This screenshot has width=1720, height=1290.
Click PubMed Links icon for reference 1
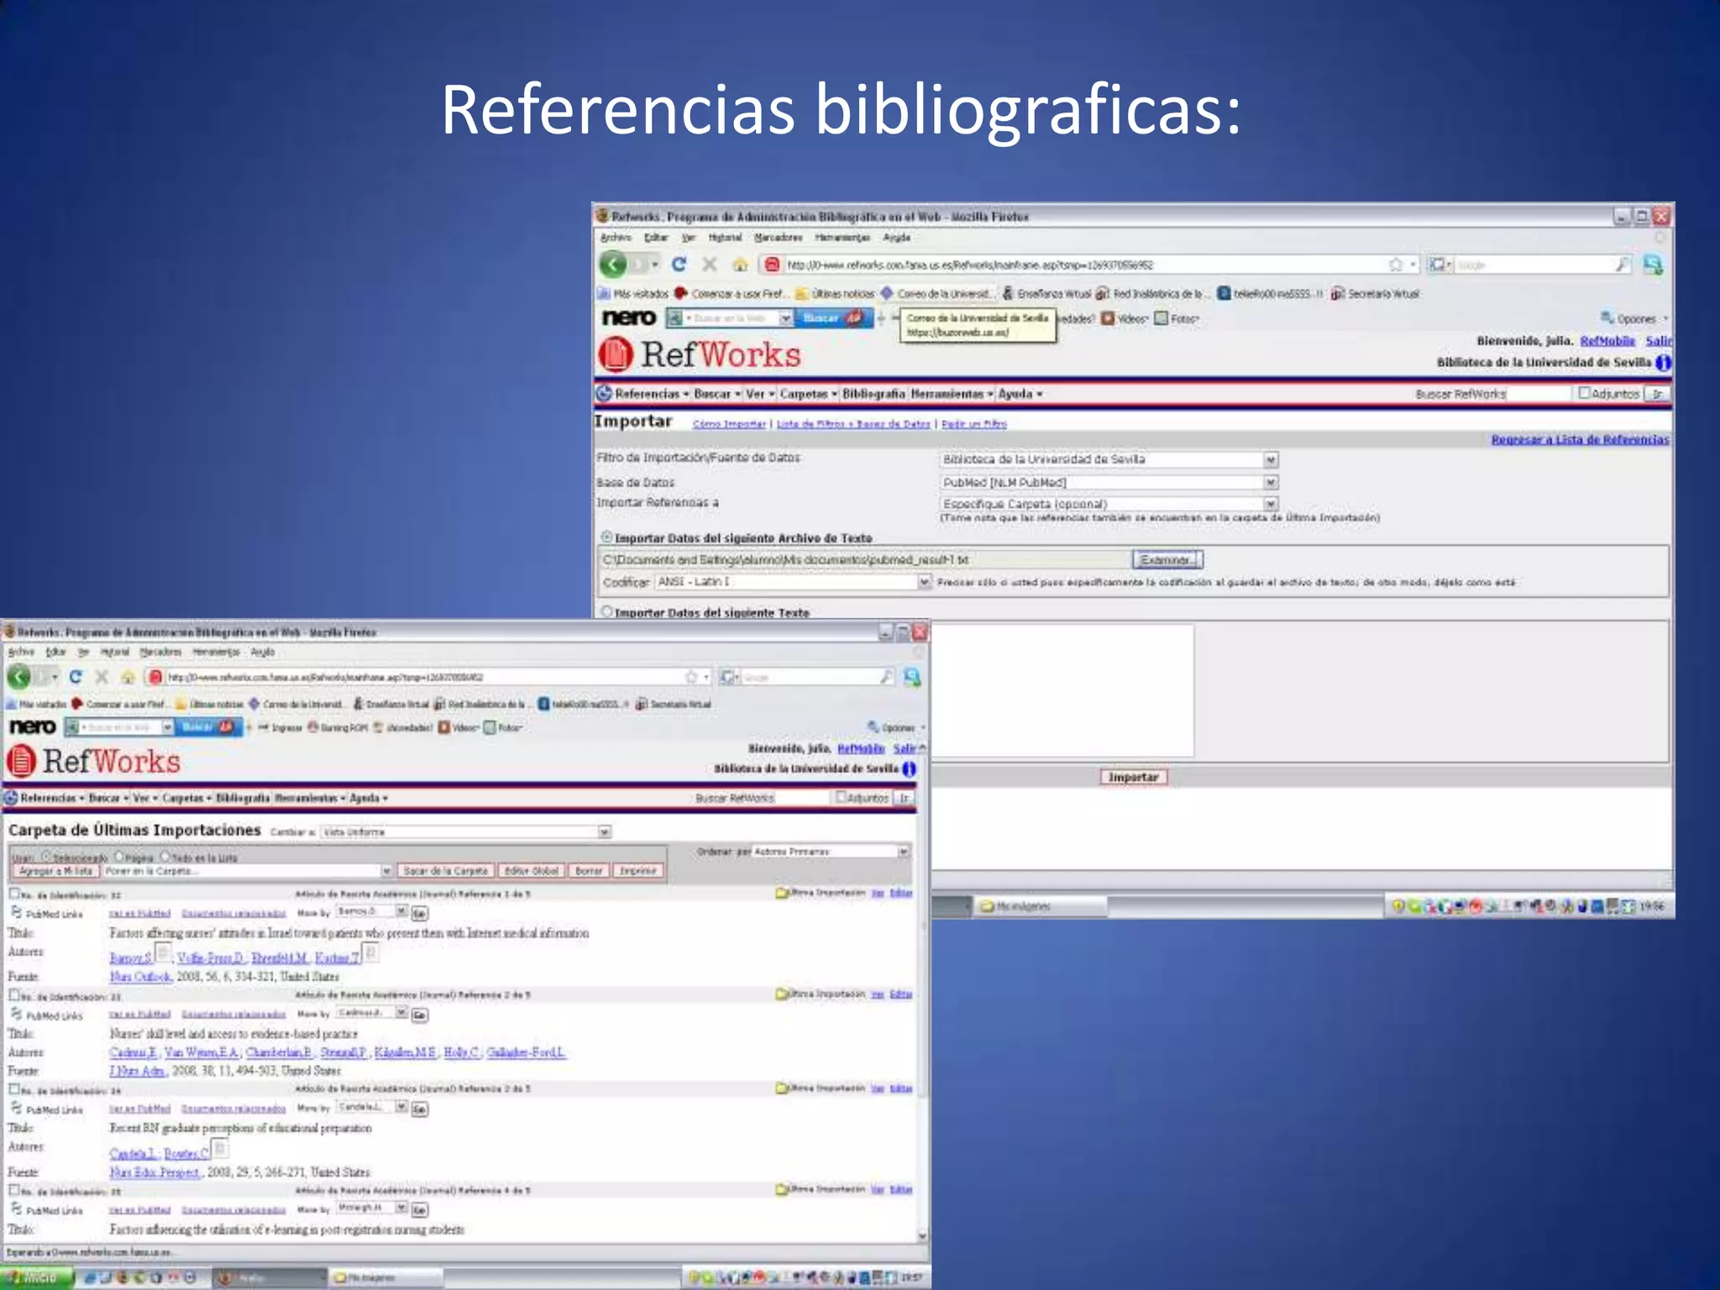click(x=16, y=912)
